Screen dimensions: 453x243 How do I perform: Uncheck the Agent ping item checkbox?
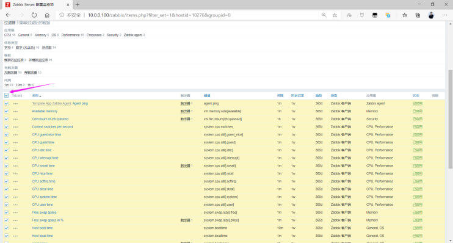tap(6, 103)
